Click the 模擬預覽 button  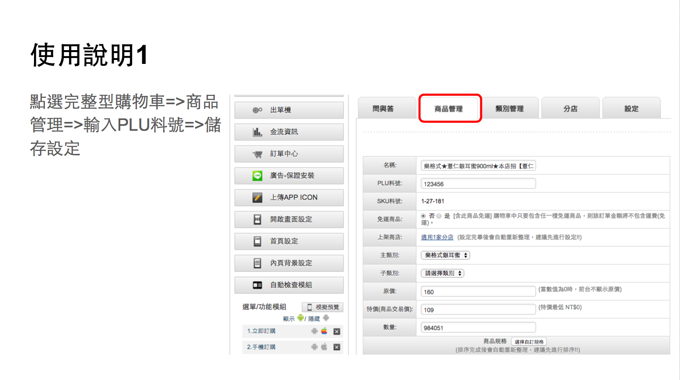coord(323,307)
